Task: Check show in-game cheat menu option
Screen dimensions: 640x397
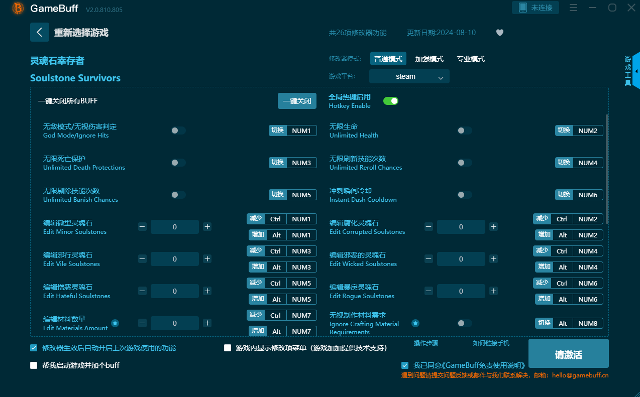Action: [x=228, y=348]
